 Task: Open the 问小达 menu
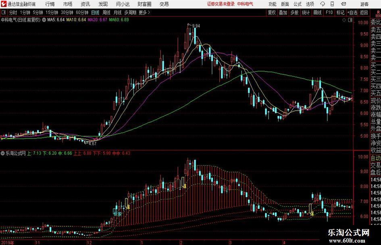click(123, 4)
